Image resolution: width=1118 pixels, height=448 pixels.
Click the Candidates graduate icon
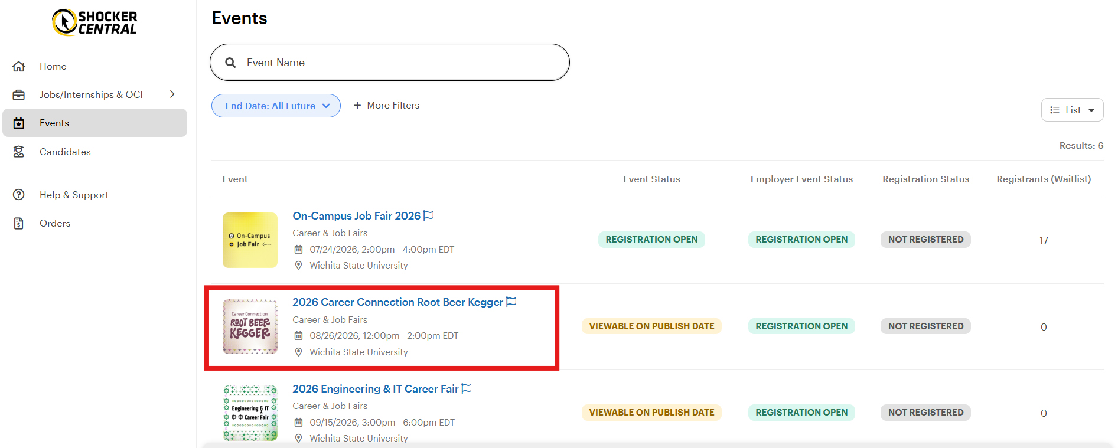tap(19, 152)
